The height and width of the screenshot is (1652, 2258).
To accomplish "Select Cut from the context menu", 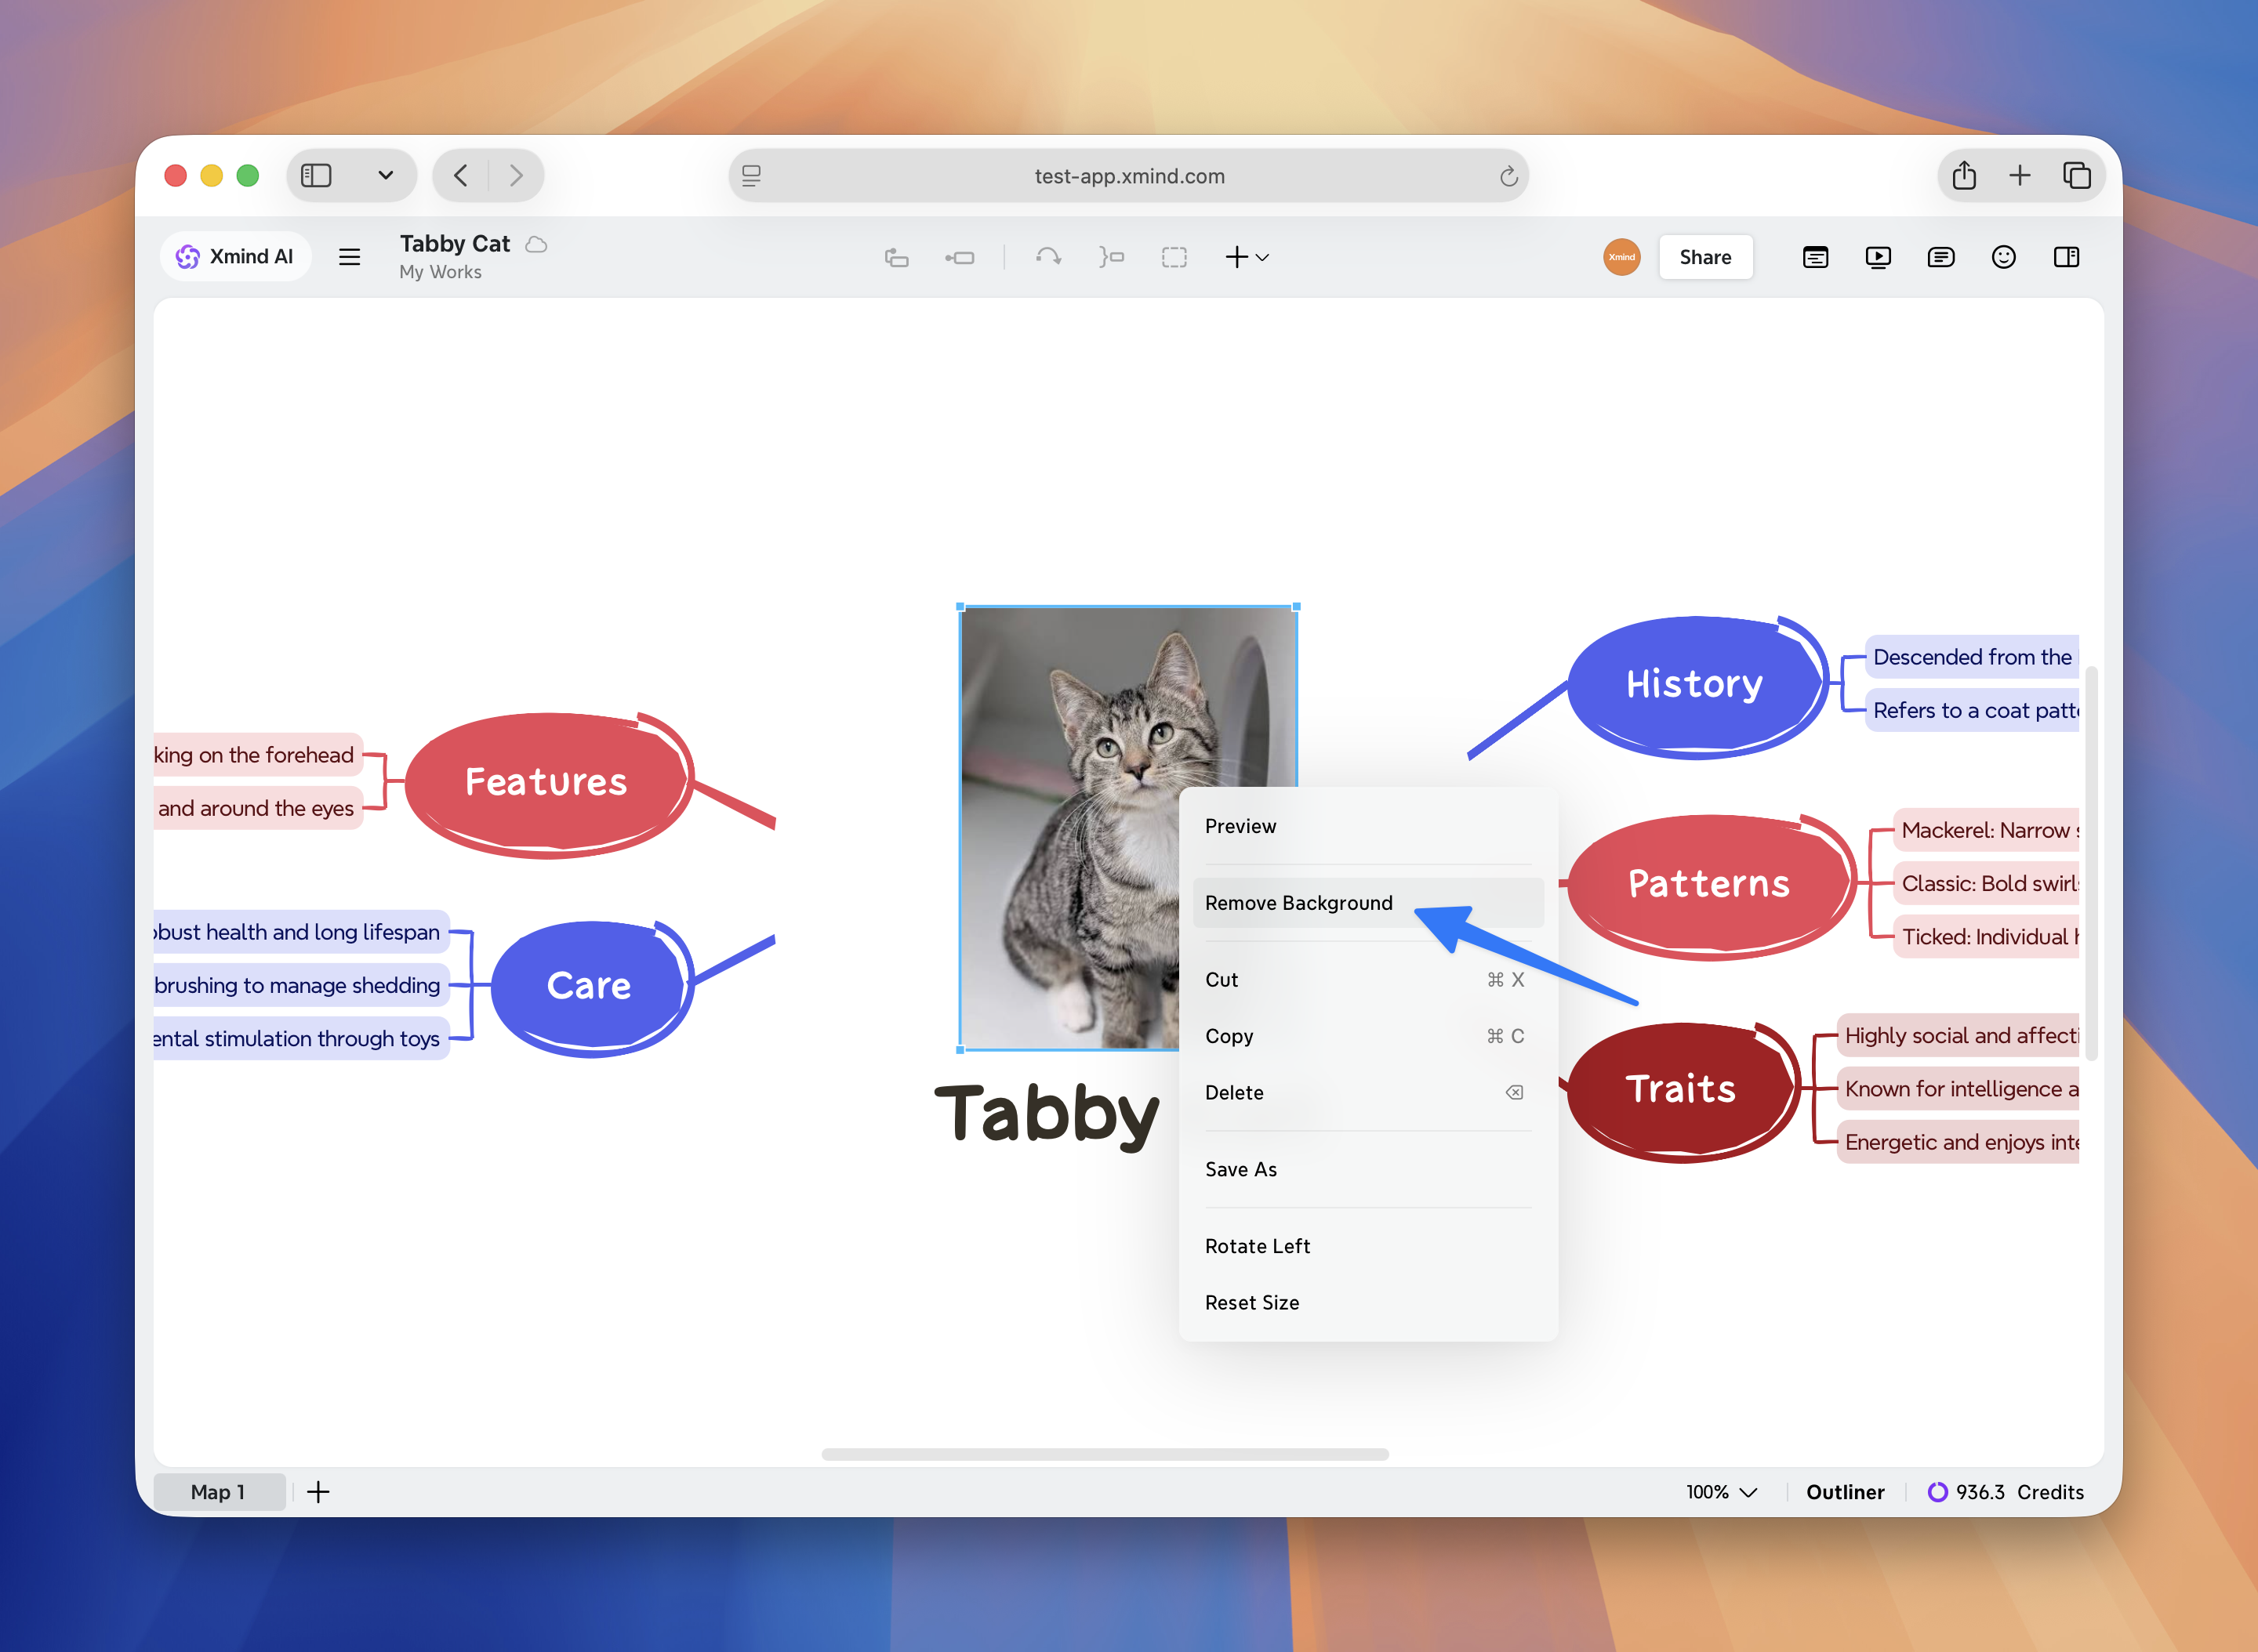I will coord(1367,980).
